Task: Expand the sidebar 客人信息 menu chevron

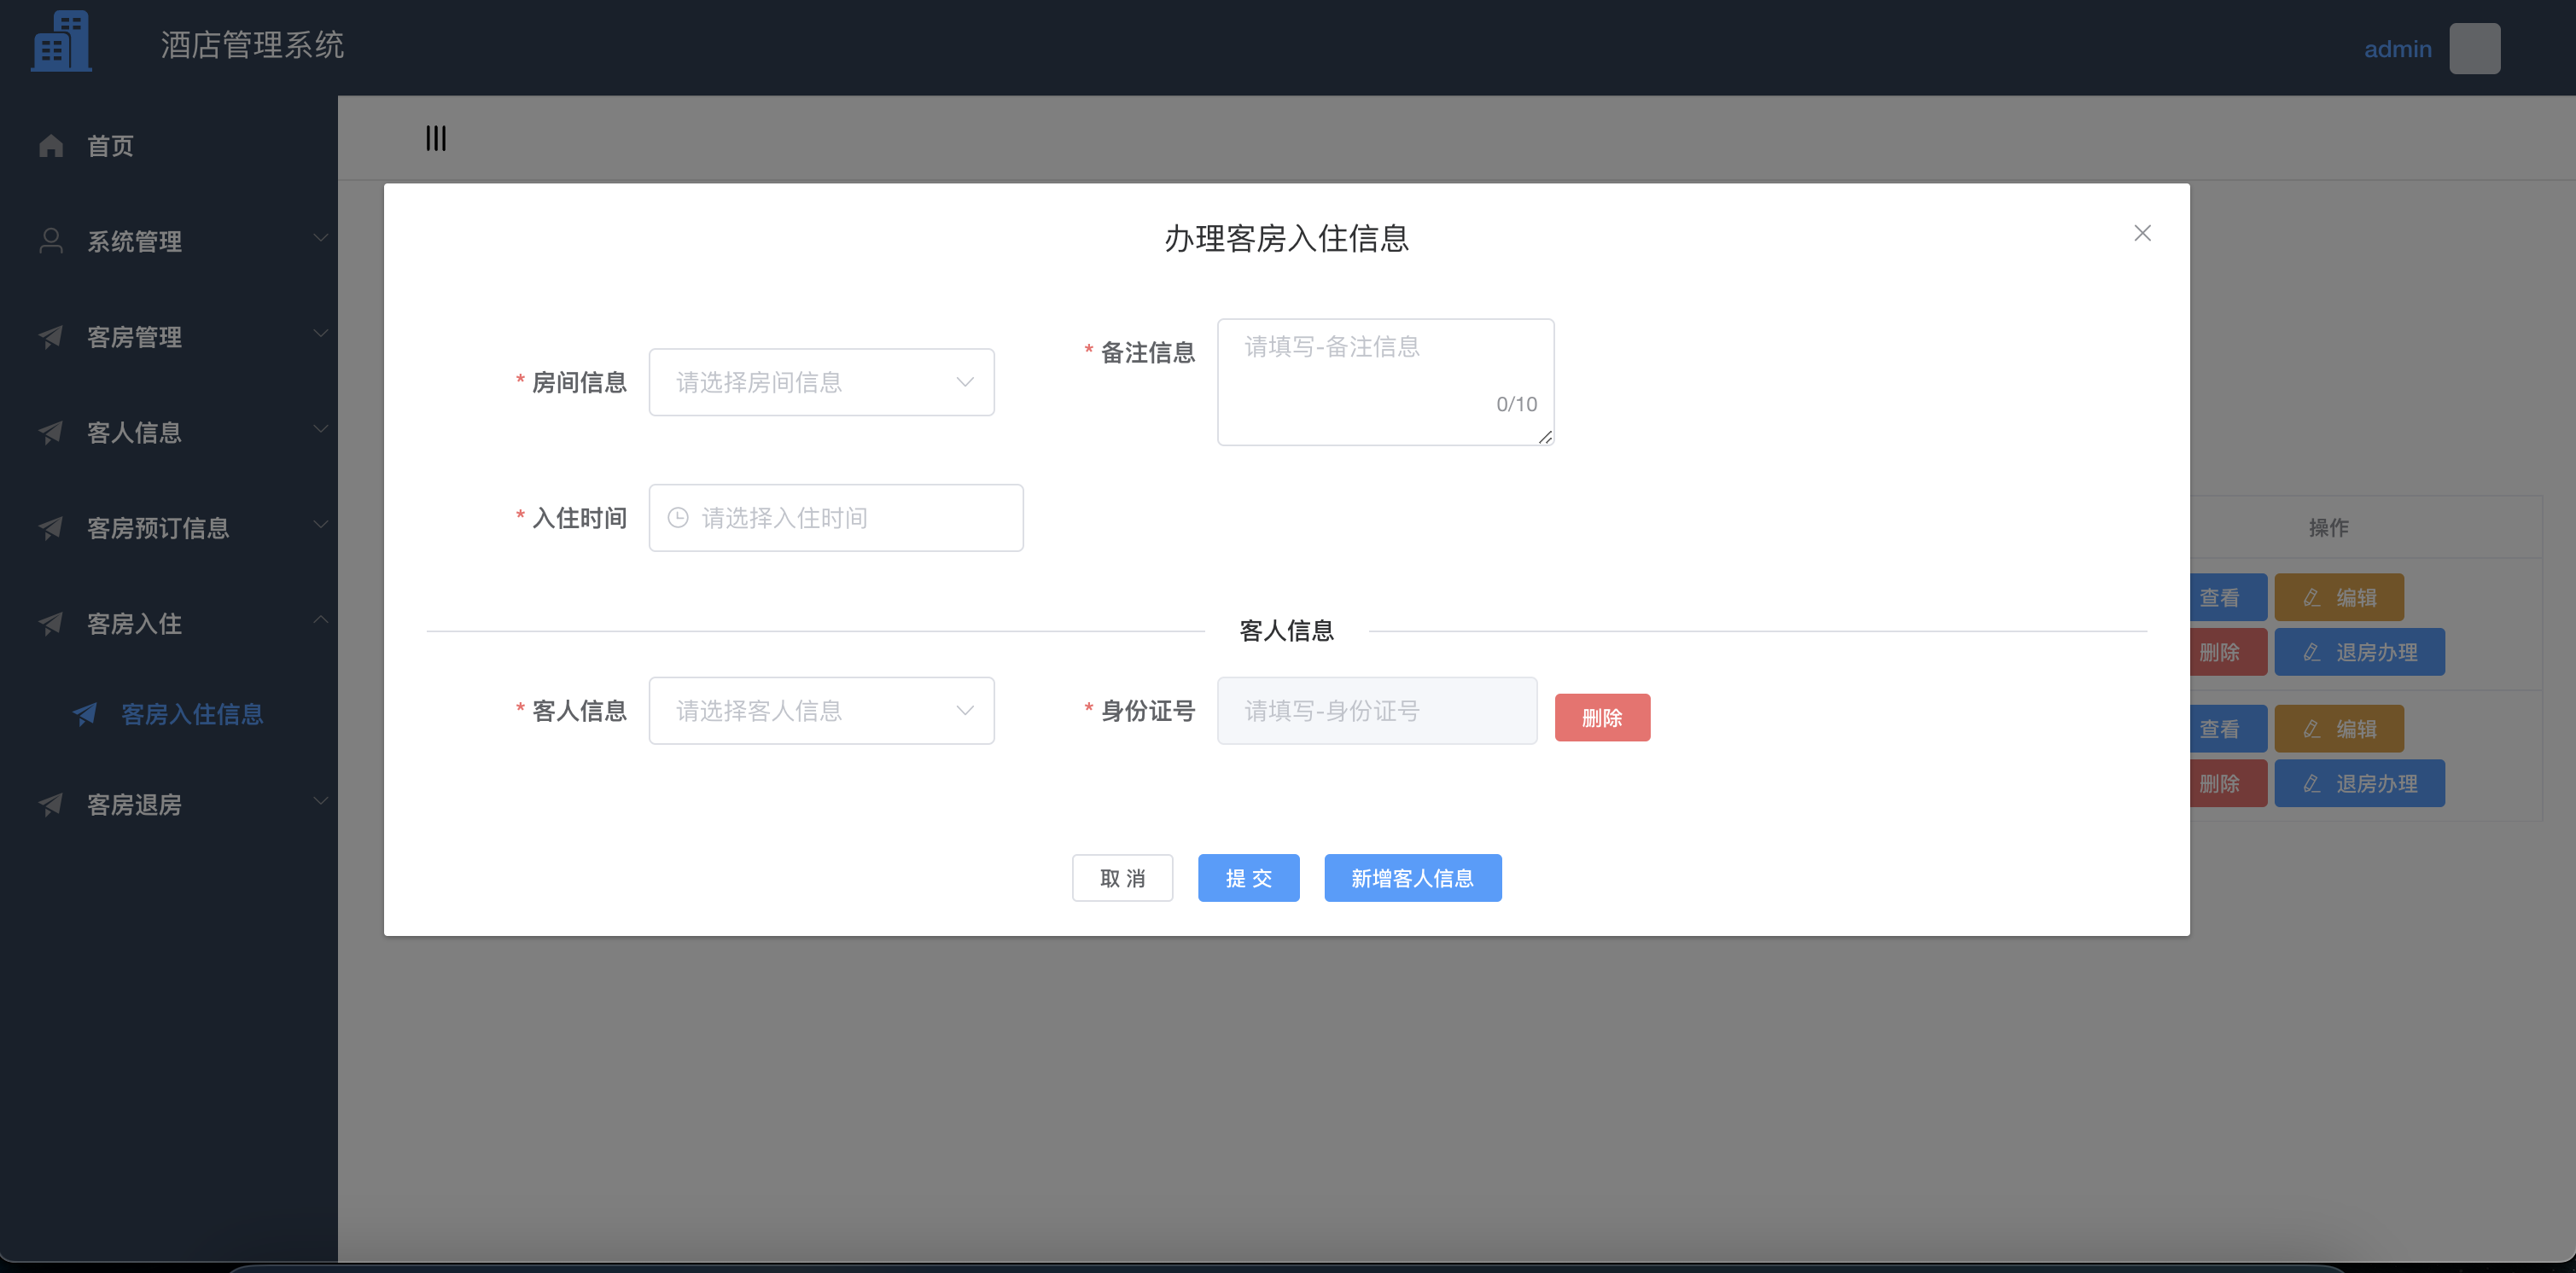Action: pyautogui.click(x=320, y=429)
